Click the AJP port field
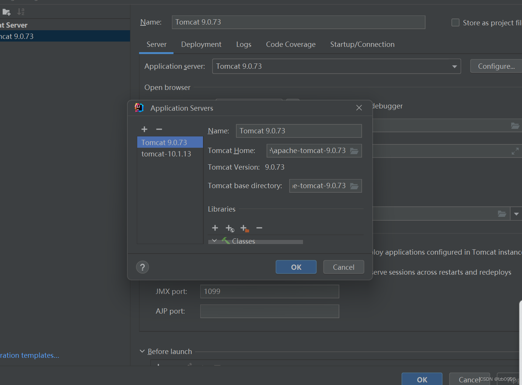The width and height of the screenshot is (522, 385). tap(270, 311)
